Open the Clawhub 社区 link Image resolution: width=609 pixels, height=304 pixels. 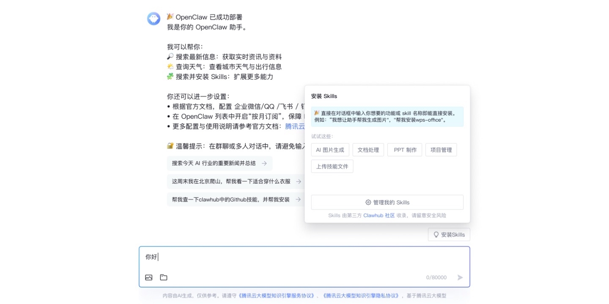(x=379, y=215)
